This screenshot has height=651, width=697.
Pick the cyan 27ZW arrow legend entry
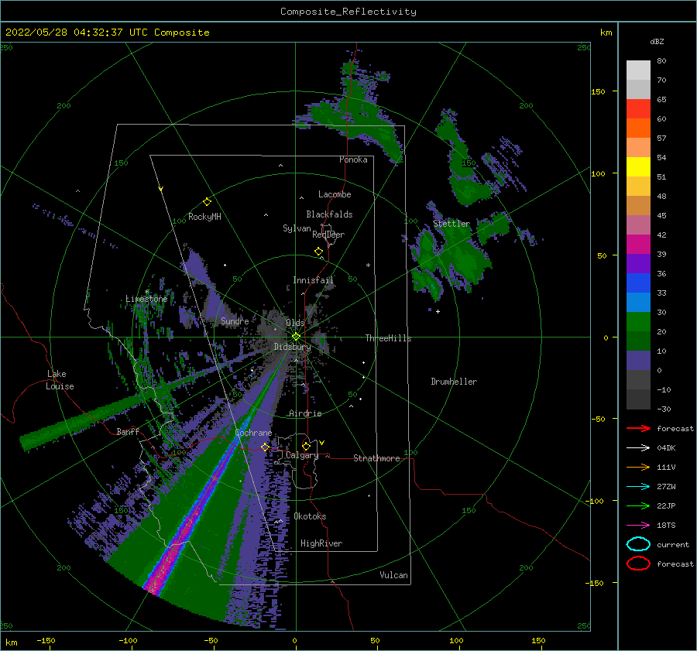pyautogui.click(x=638, y=487)
